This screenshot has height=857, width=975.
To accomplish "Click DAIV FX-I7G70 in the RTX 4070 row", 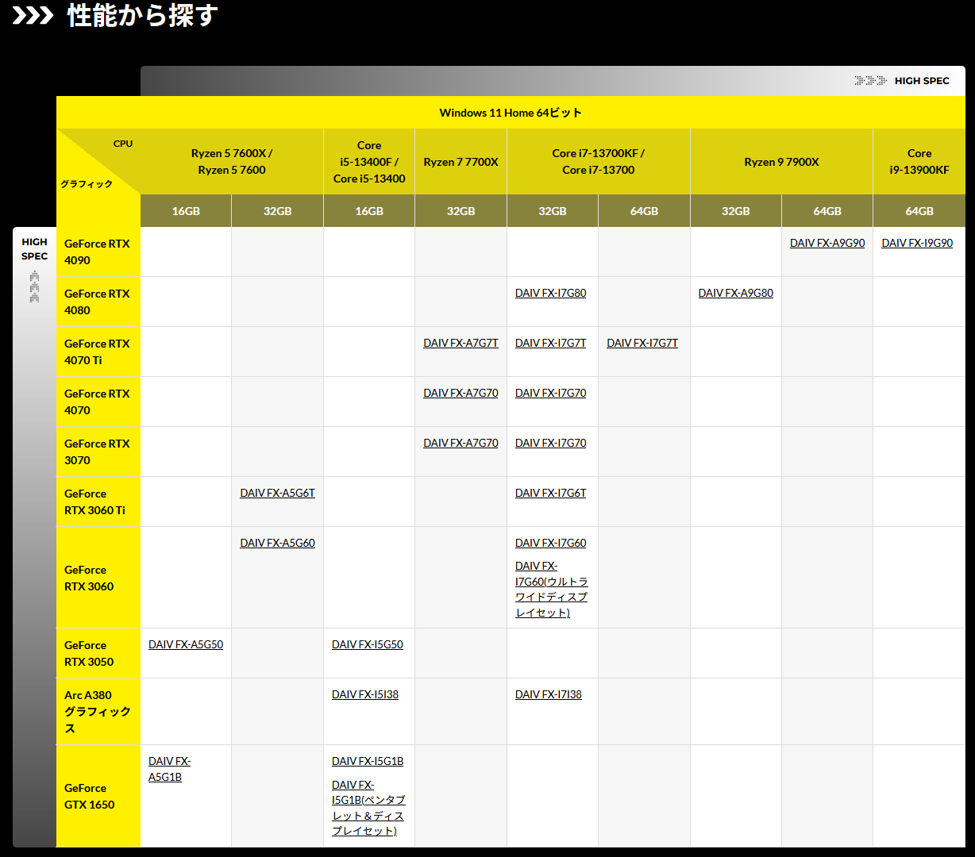I will pos(550,393).
